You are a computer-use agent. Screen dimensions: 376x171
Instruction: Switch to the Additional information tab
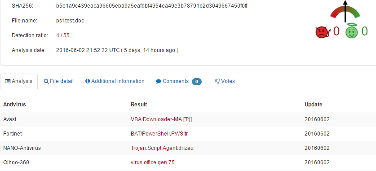pyautogui.click(x=115, y=81)
